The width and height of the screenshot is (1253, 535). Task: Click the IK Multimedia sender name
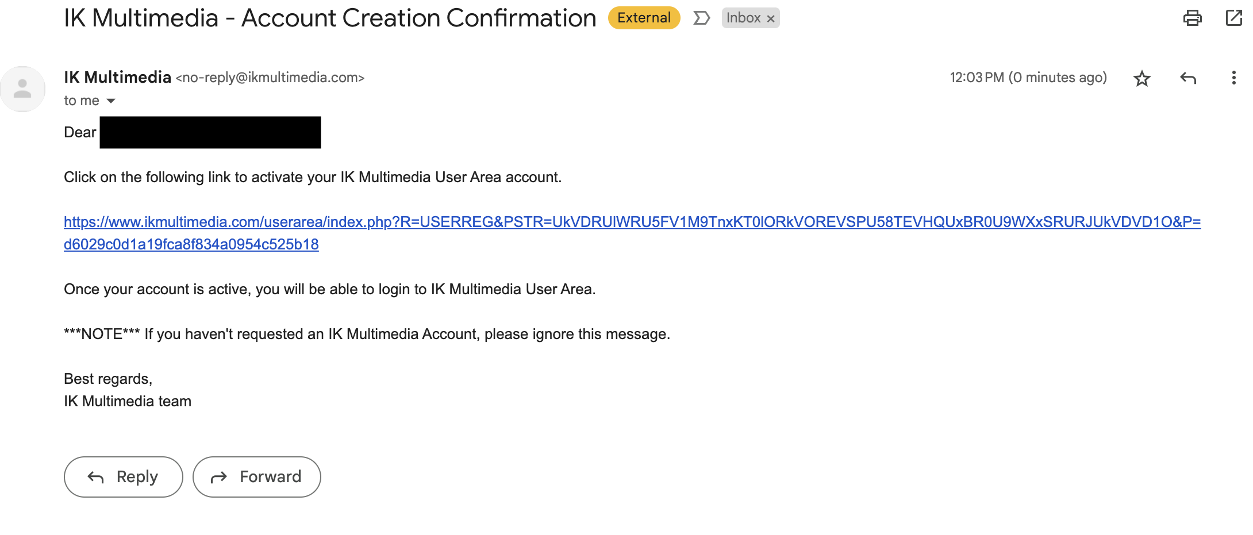[x=117, y=78]
